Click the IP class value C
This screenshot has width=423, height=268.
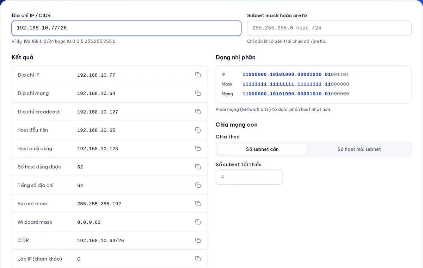[79, 259]
